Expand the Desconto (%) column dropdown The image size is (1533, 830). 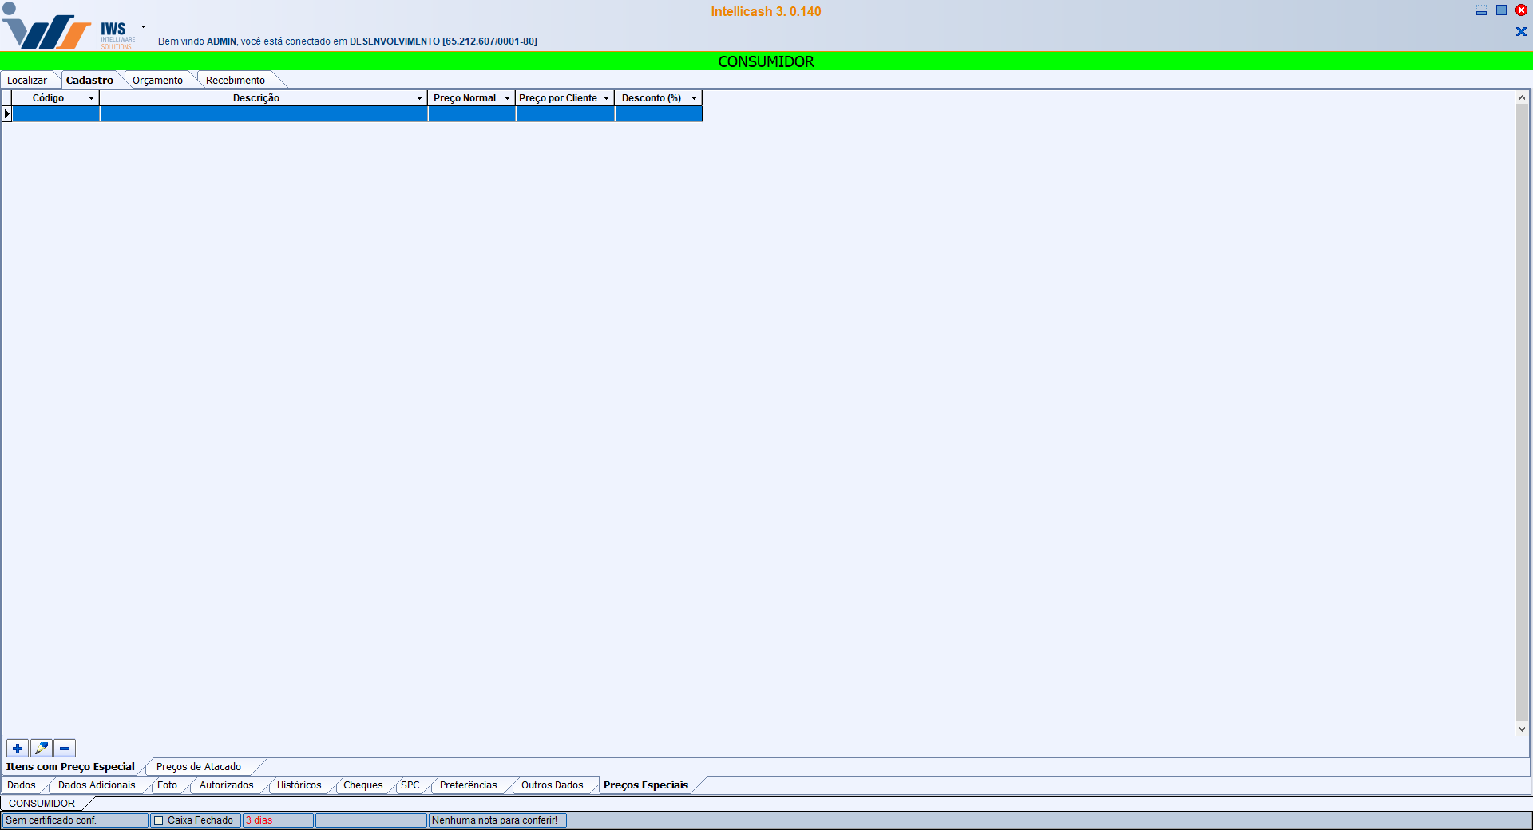point(694,98)
